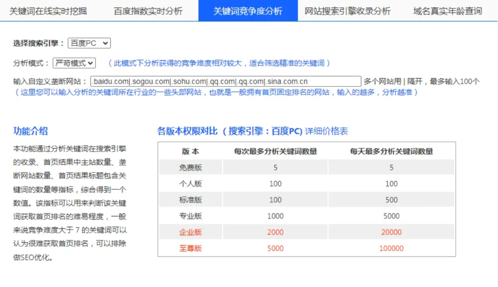This screenshot has width=498, height=287.
Task: Click the 各版本权限对比 heading text
Action: [188, 131]
